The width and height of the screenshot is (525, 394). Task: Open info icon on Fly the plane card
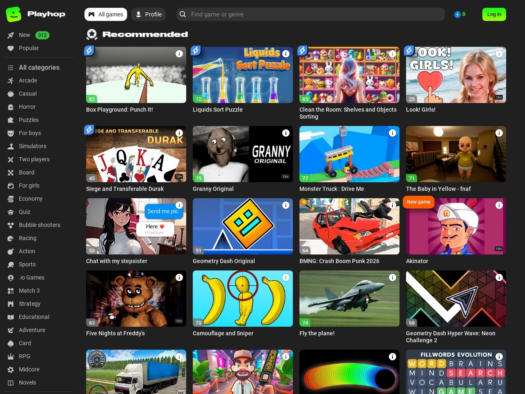393,277
